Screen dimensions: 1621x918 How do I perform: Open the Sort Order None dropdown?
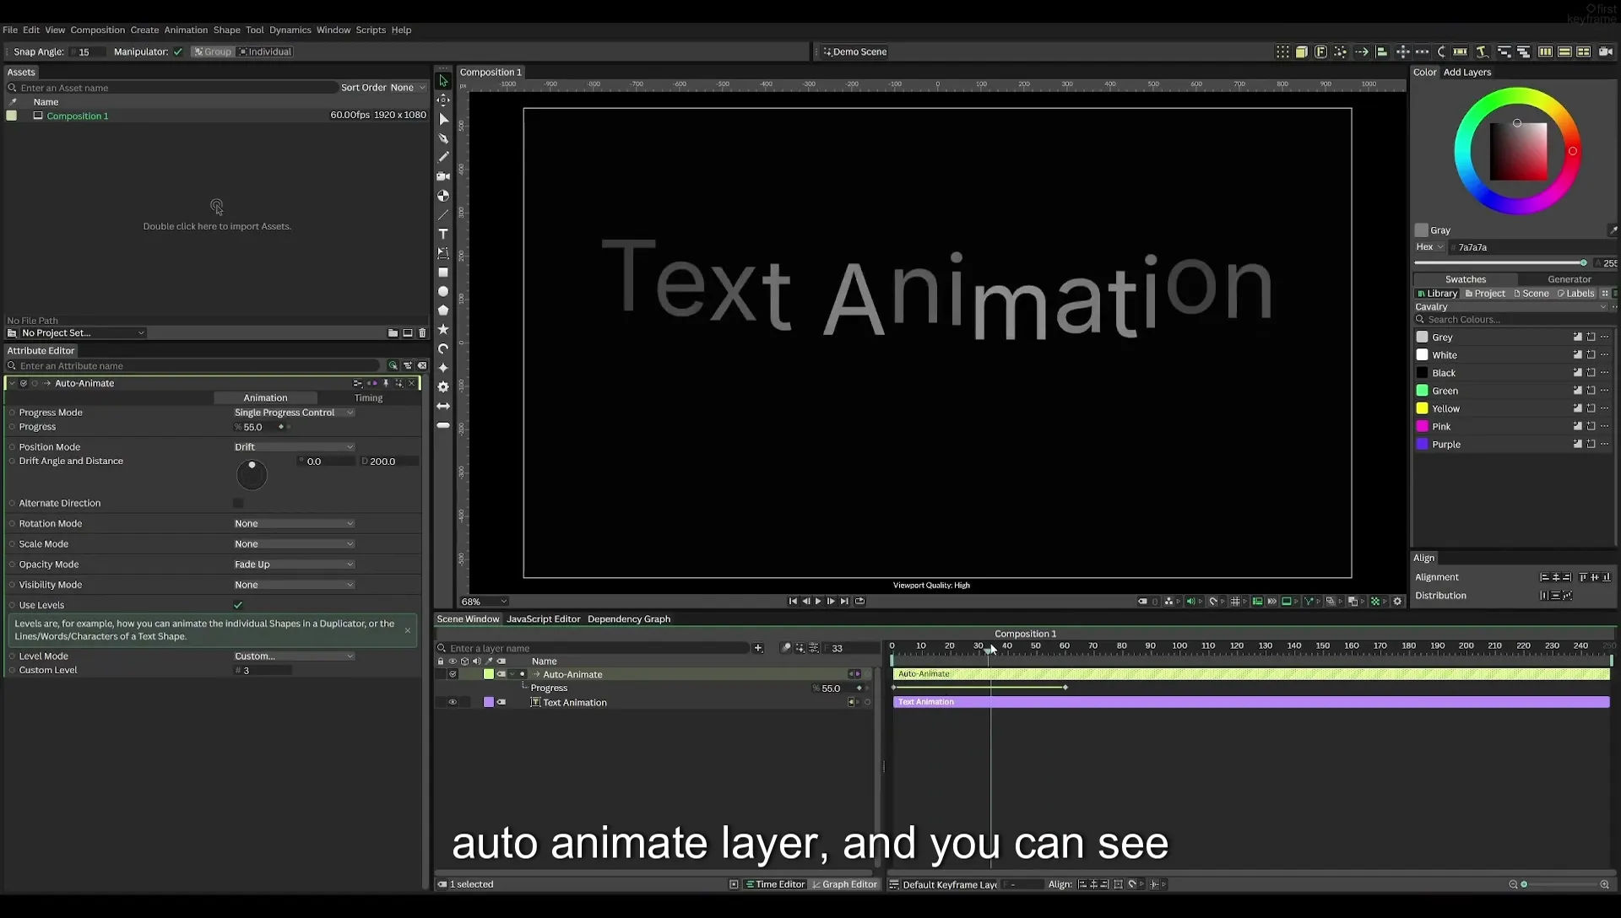(408, 88)
